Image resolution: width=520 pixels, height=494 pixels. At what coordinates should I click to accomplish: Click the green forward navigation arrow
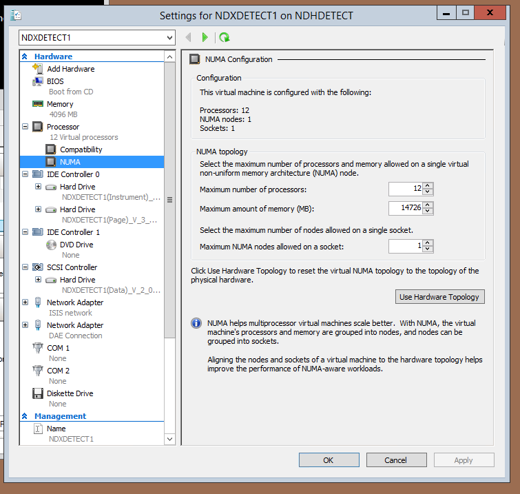205,37
